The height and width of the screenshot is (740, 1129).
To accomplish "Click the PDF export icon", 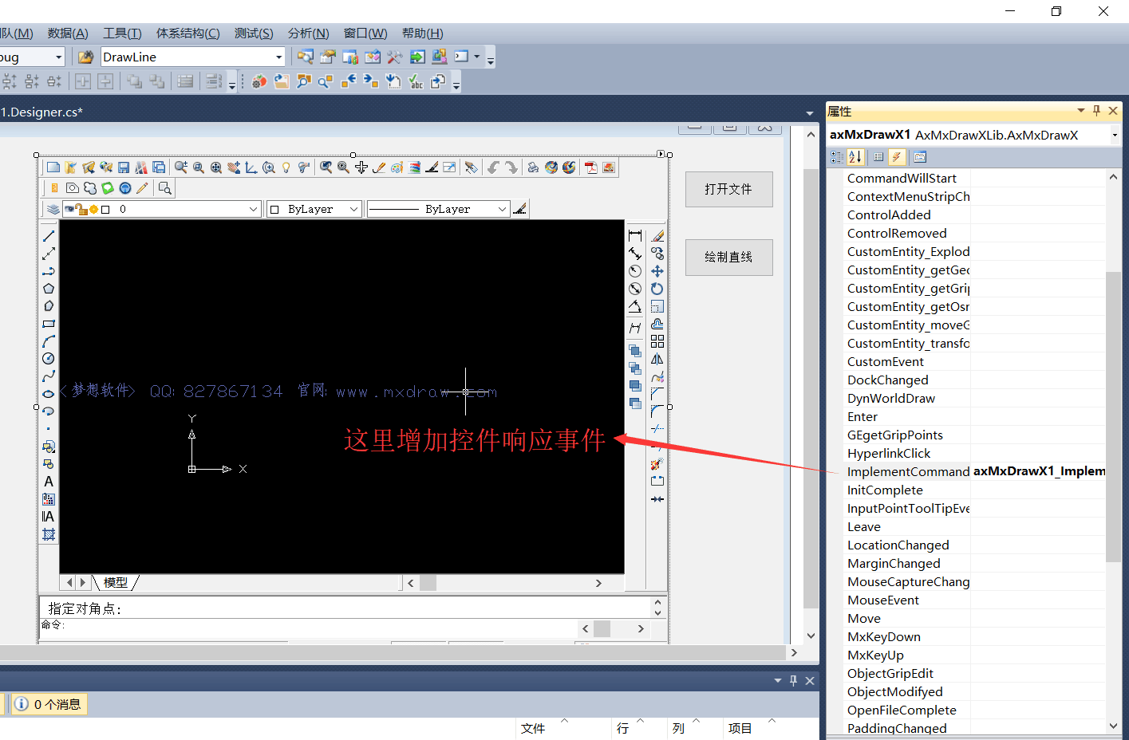I will (x=591, y=167).
